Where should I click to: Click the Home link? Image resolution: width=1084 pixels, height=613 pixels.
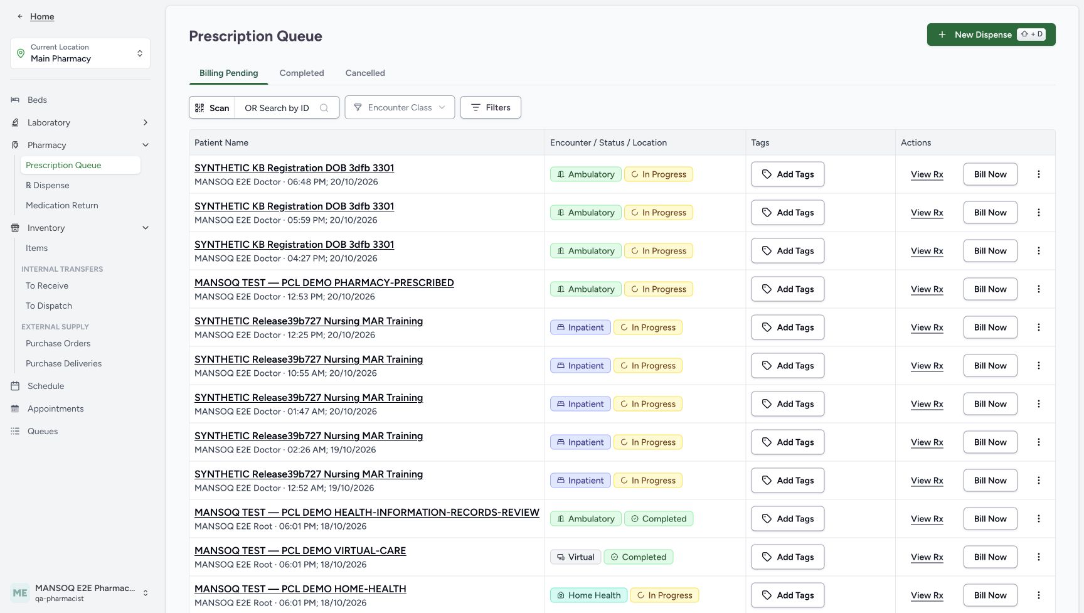42,16
